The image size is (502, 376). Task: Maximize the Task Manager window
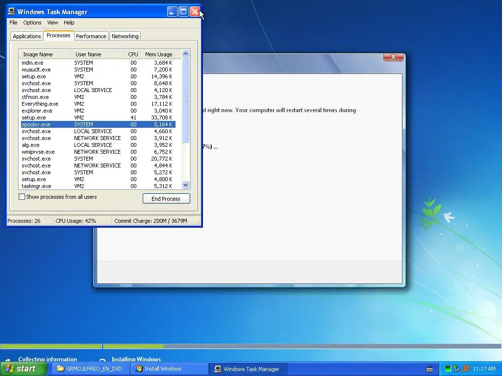pos(183,12)
